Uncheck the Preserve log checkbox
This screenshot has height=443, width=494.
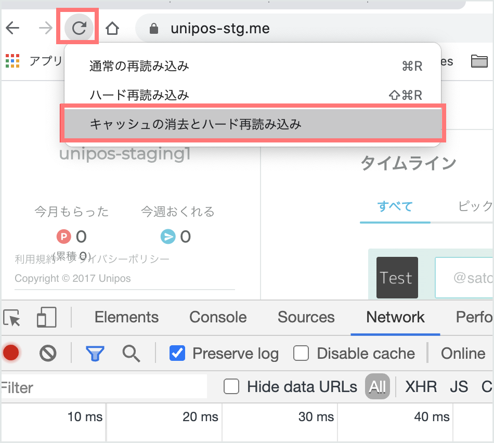click(x=177, y=353)
